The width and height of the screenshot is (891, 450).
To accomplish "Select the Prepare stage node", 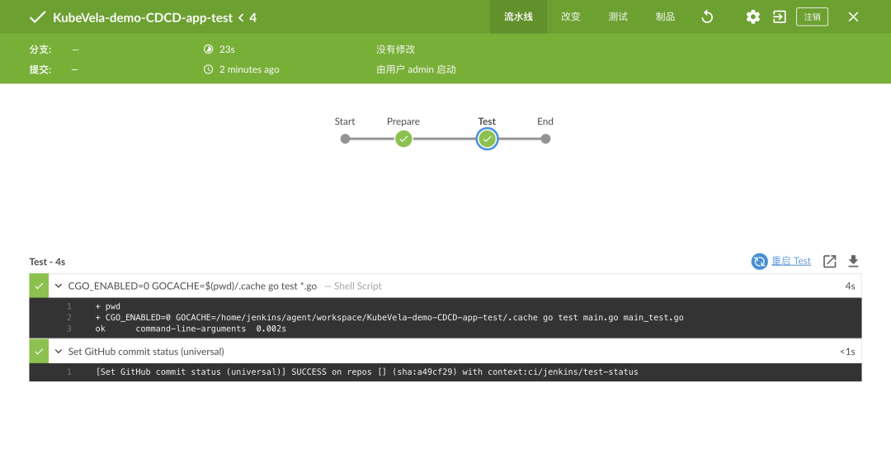I will click(403, 139).
